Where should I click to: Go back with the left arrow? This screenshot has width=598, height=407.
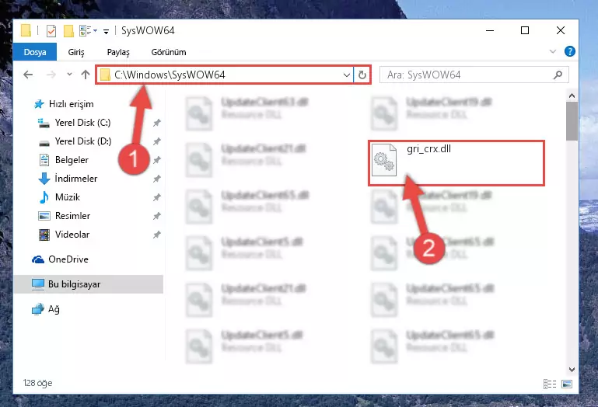[x=28, y=75]
